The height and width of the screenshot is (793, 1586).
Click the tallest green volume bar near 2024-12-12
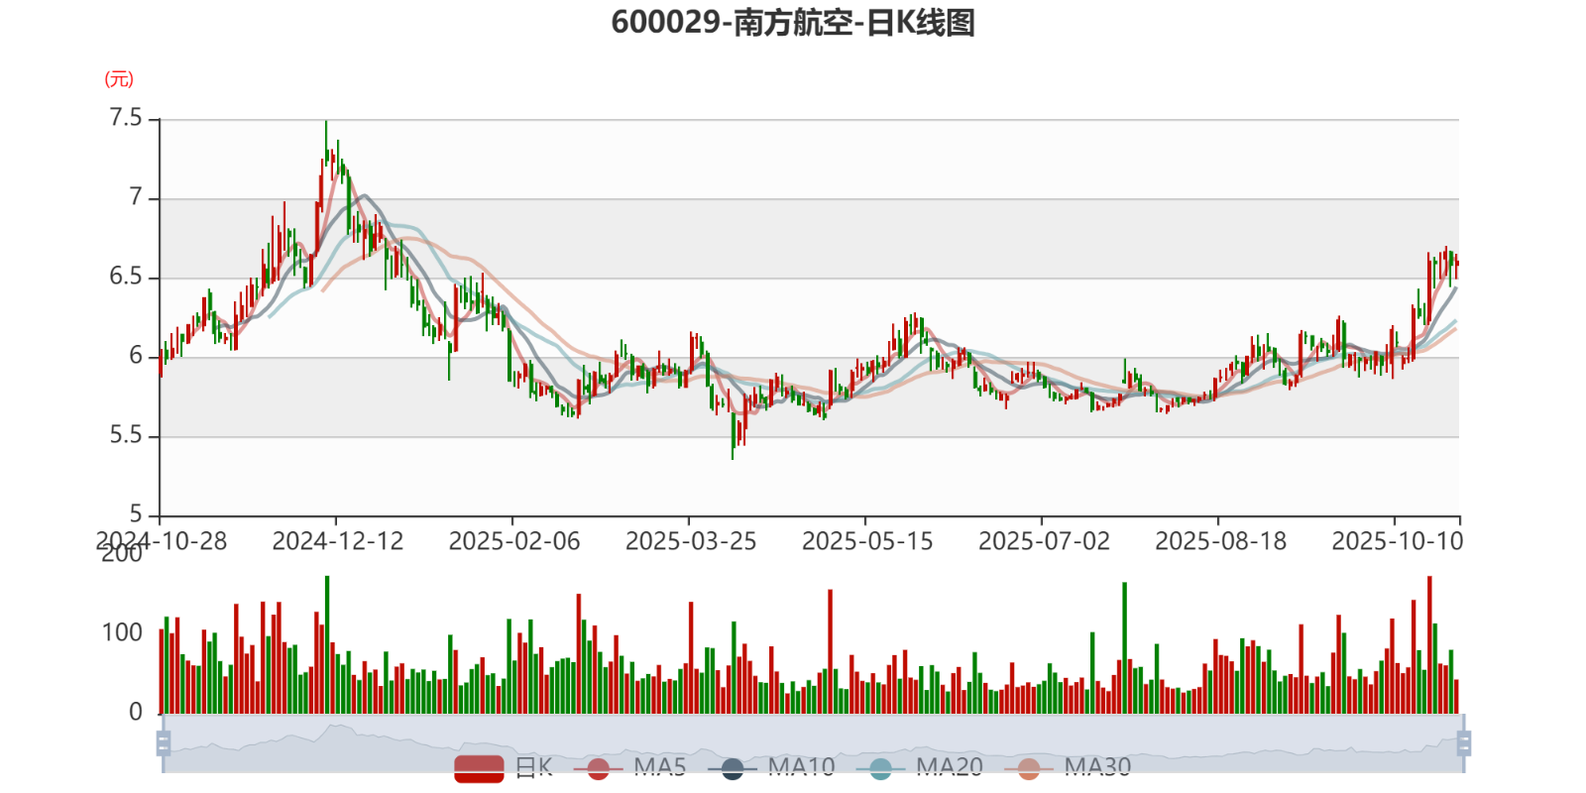(x=327, y=644)
